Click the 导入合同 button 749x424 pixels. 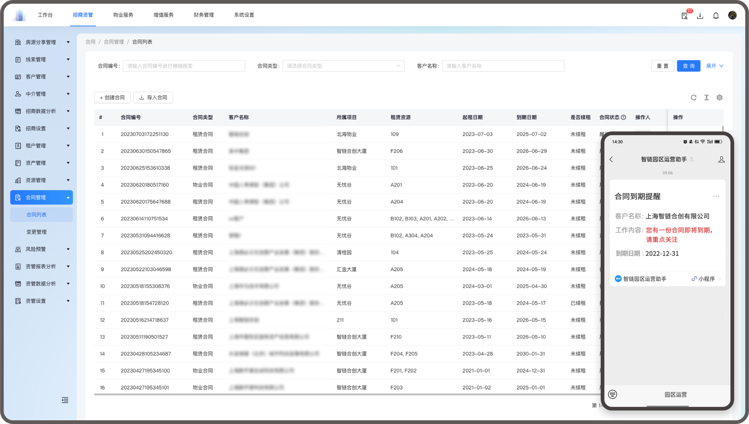(153, 98)
